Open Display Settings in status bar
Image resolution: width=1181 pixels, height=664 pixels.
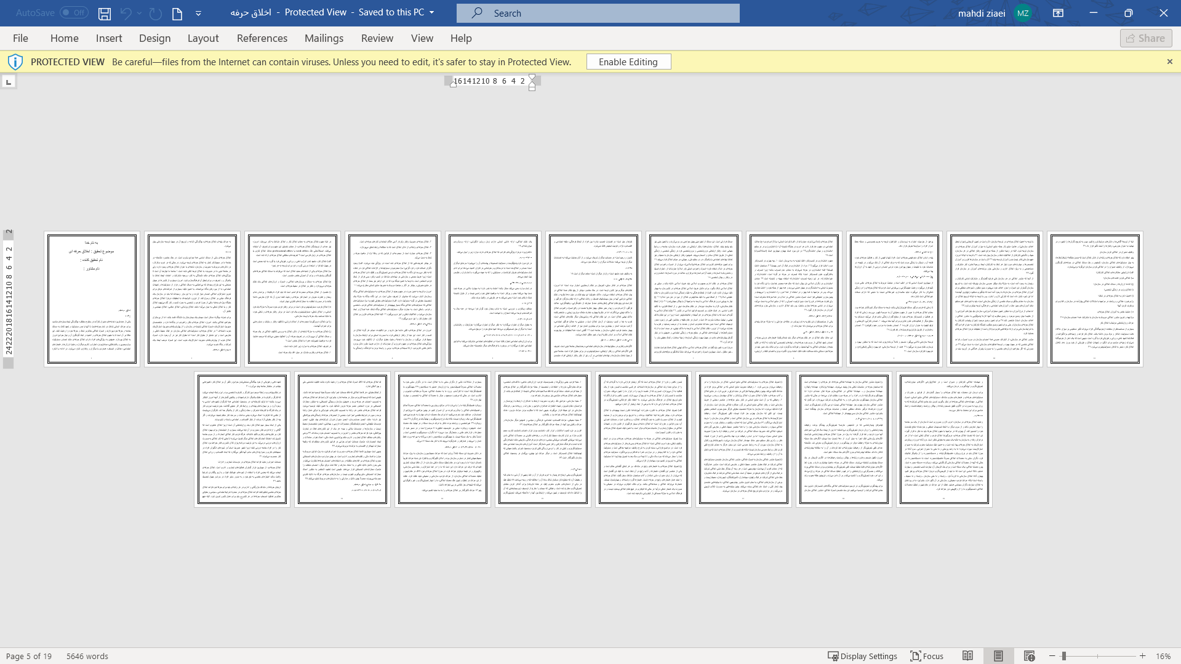(x=862, y=656)
